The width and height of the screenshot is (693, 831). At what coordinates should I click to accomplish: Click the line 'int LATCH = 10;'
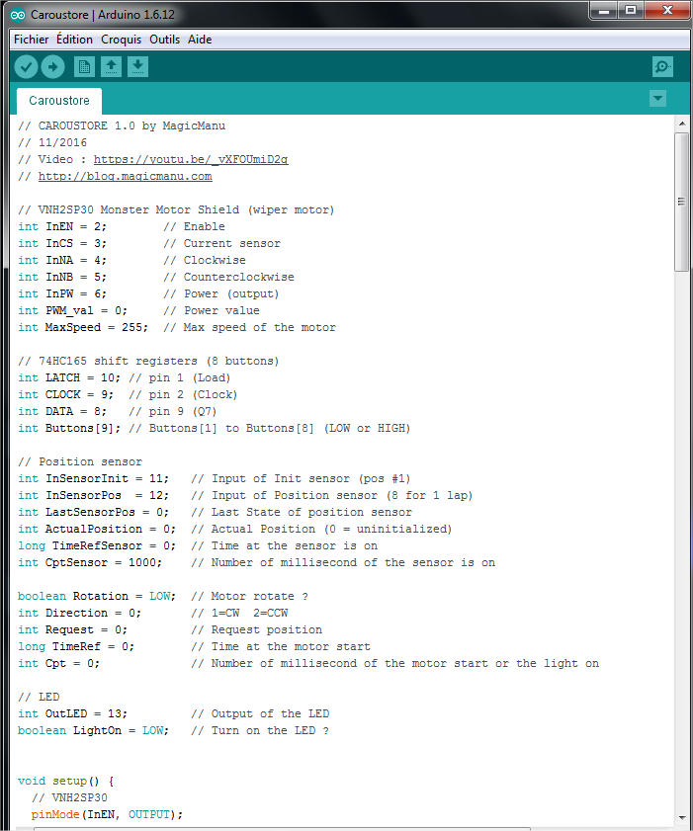tap(69, 377)
